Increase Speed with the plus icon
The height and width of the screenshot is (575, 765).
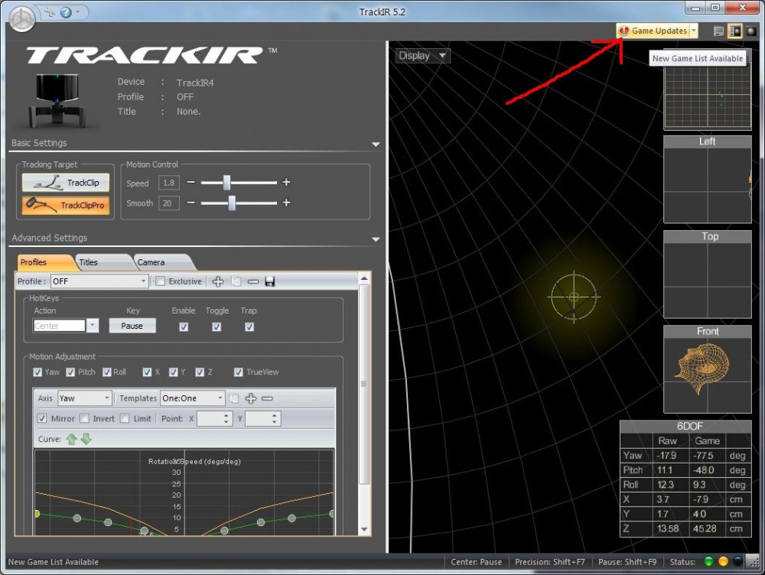pyautogui.click(x=286, y=183)
